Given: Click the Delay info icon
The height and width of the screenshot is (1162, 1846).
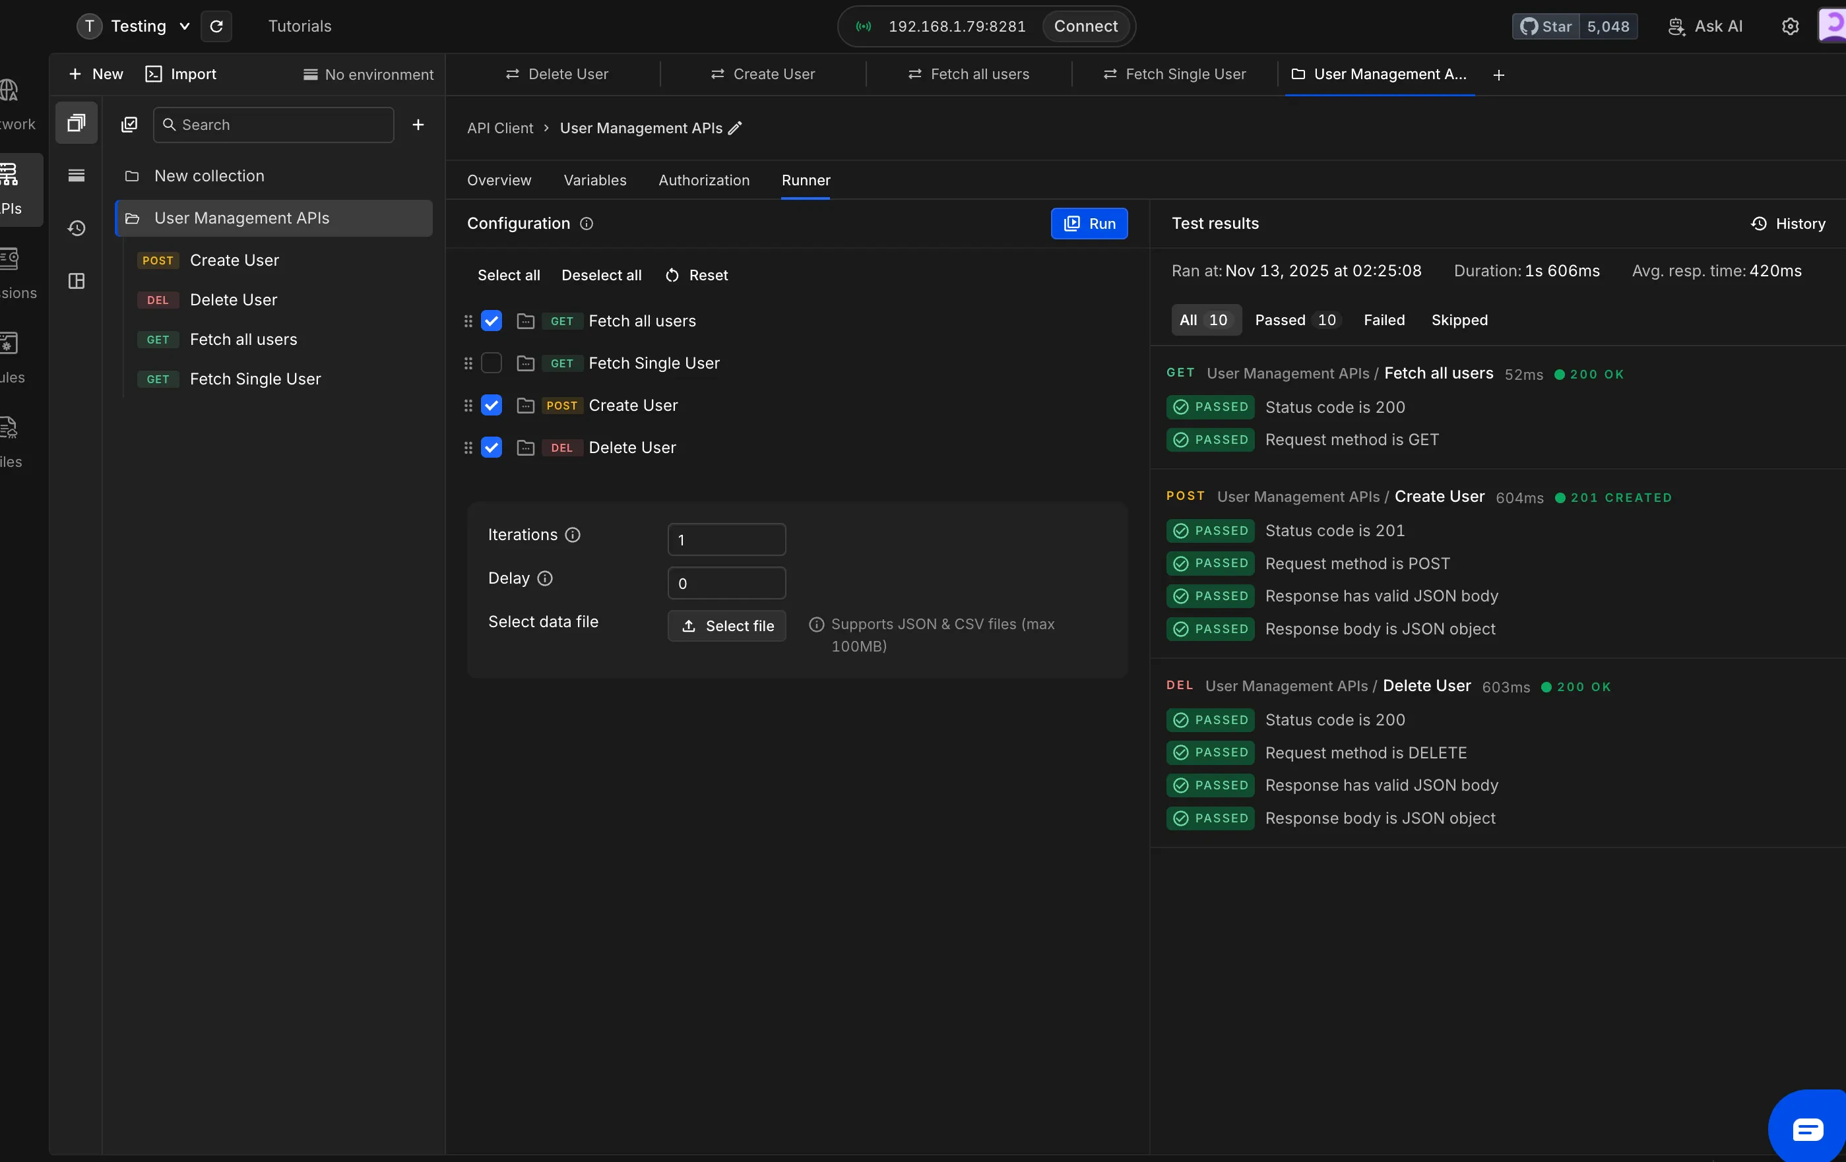Looking at the screenshot, I should coord(544,579).
